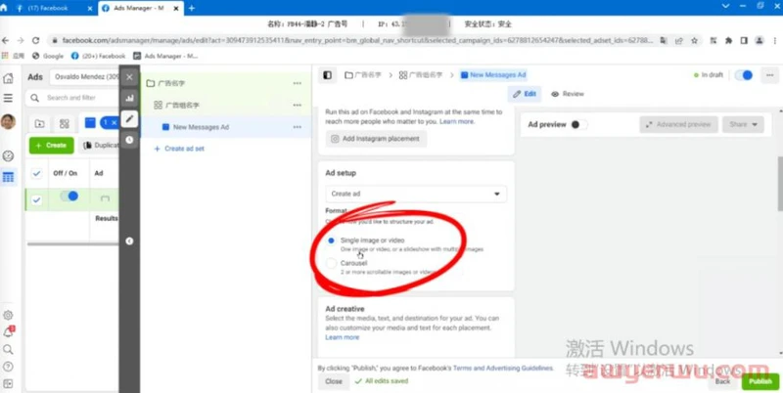Image resolution: width=783 pixels, height=393 pixels.
Task: Open the more options ellipsis top right
Action: pyautogui.click(x=769, y=75)
